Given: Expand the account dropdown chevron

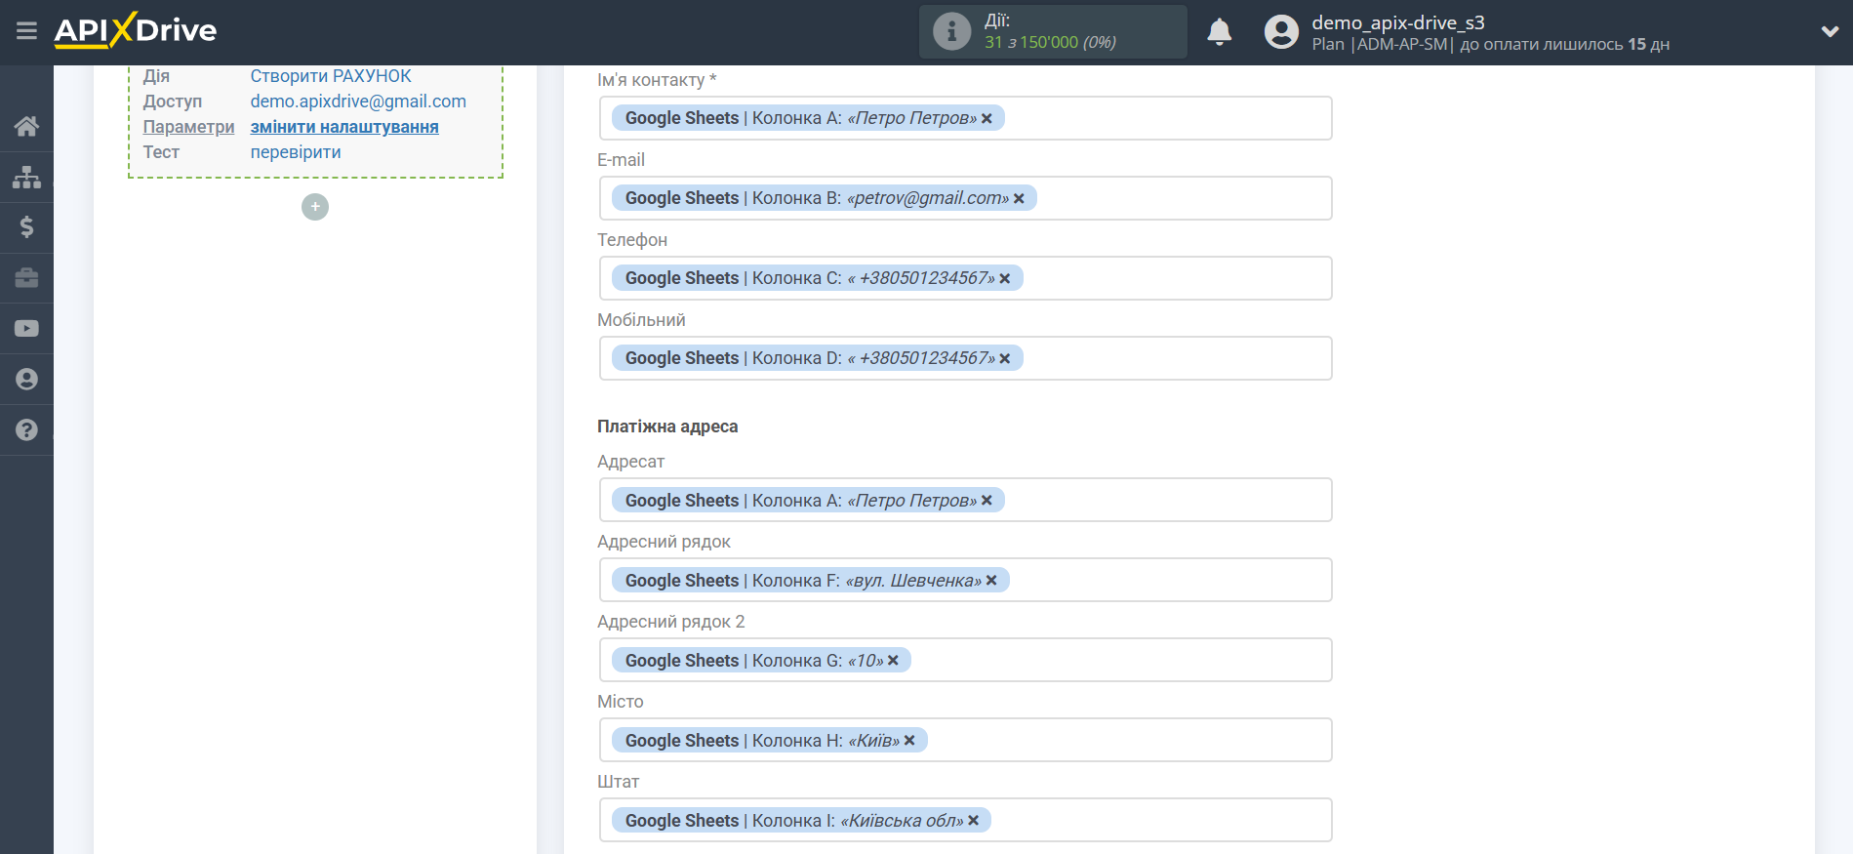Looking at the screenshot, I should coord(1830,32).
